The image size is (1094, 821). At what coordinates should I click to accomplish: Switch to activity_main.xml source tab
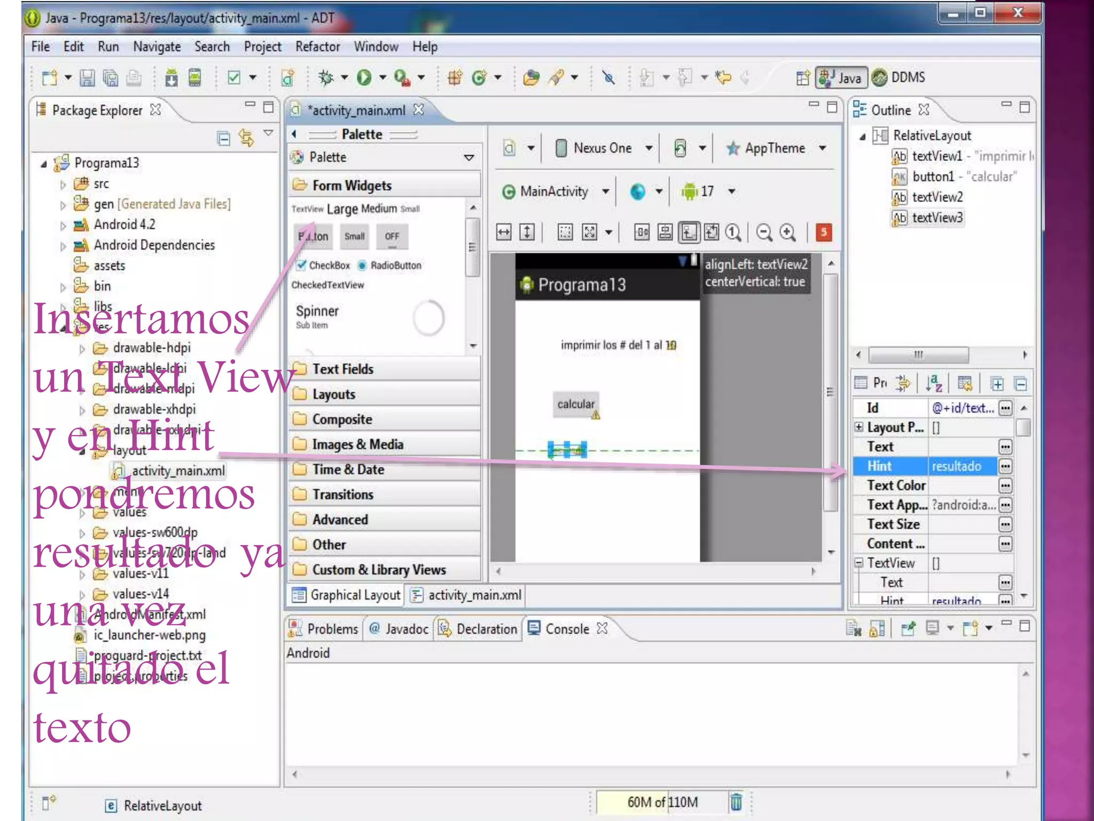466,595
